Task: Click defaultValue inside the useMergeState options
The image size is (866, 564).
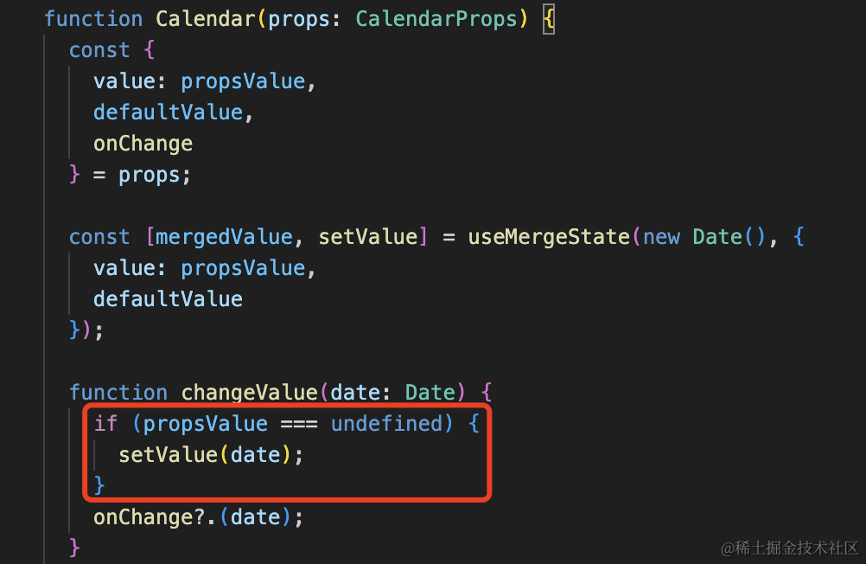Action: [x=168, y=298]
